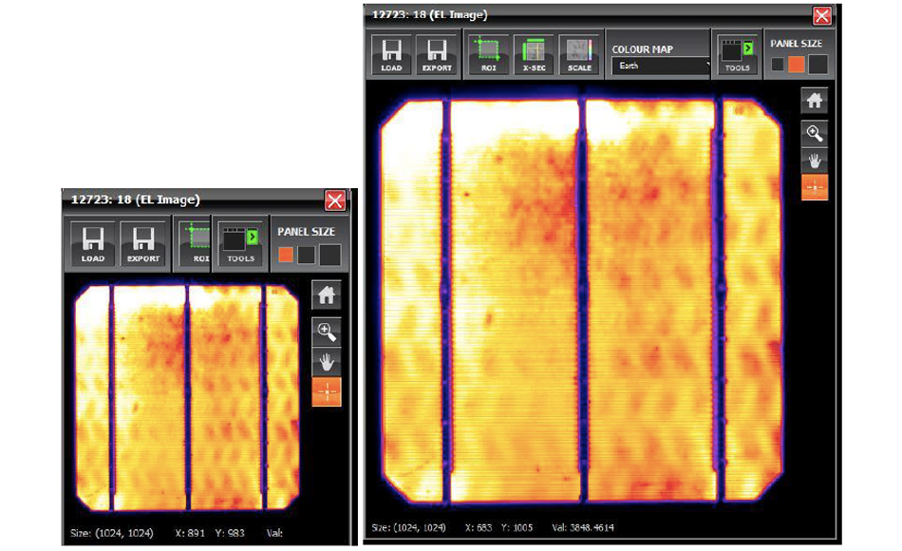Load a new EL image
This screenshot has width=902, height=551.
click(391, 53)
